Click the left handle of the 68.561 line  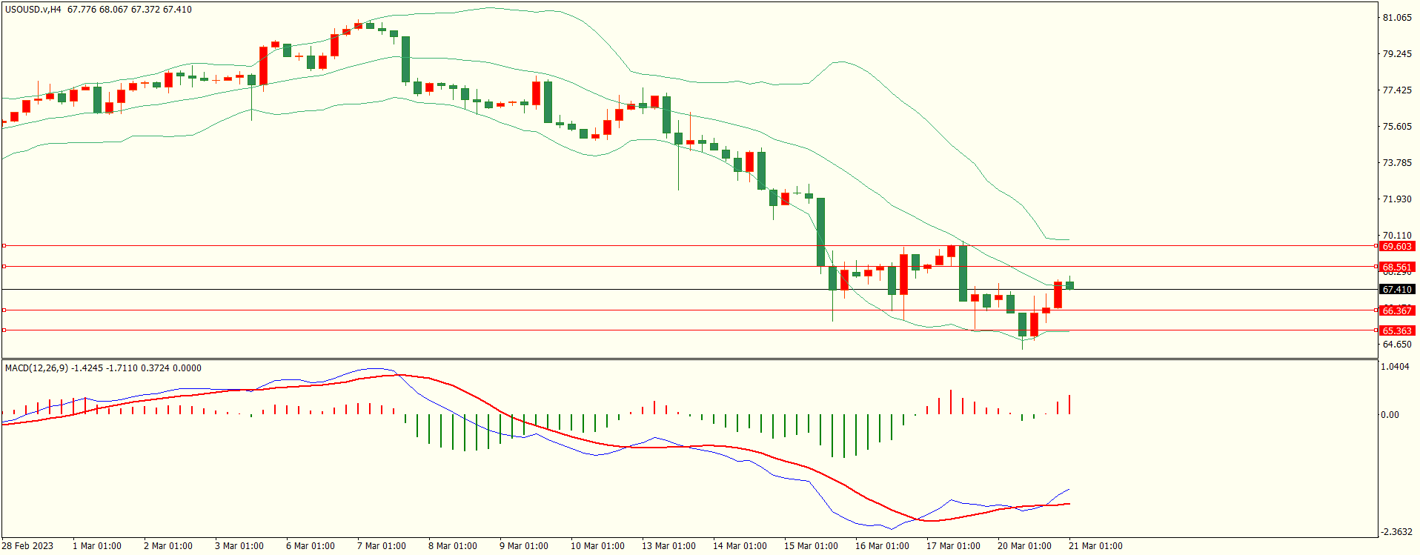point(4,266)
